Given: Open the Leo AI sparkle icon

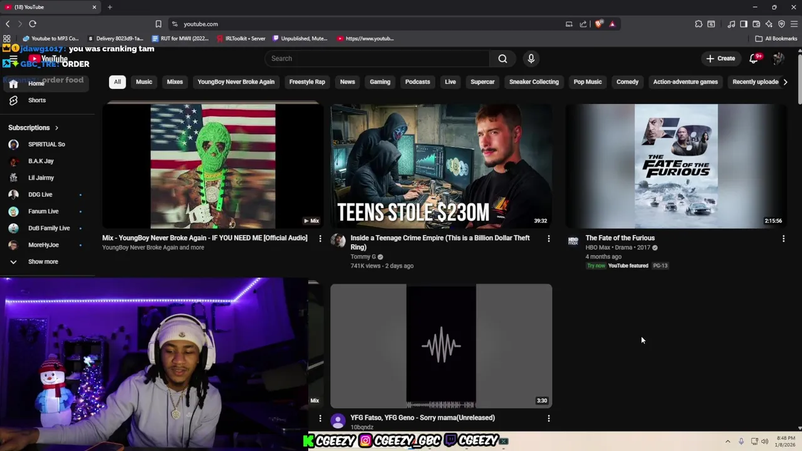Looking at the screenshot, I should pos(769,24).
